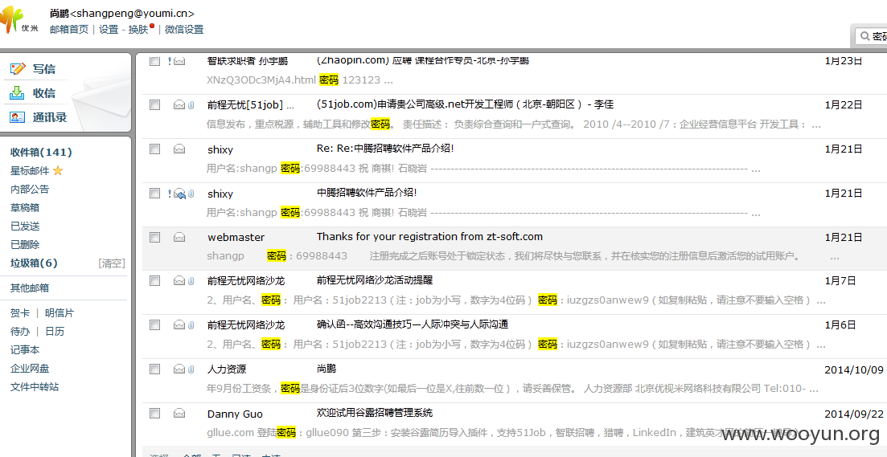Click replied-envelope icon on shixy 中腾招聘软件产品介绍! mail
This screenshot has width=887, height=457.
[x=179, y=194]
